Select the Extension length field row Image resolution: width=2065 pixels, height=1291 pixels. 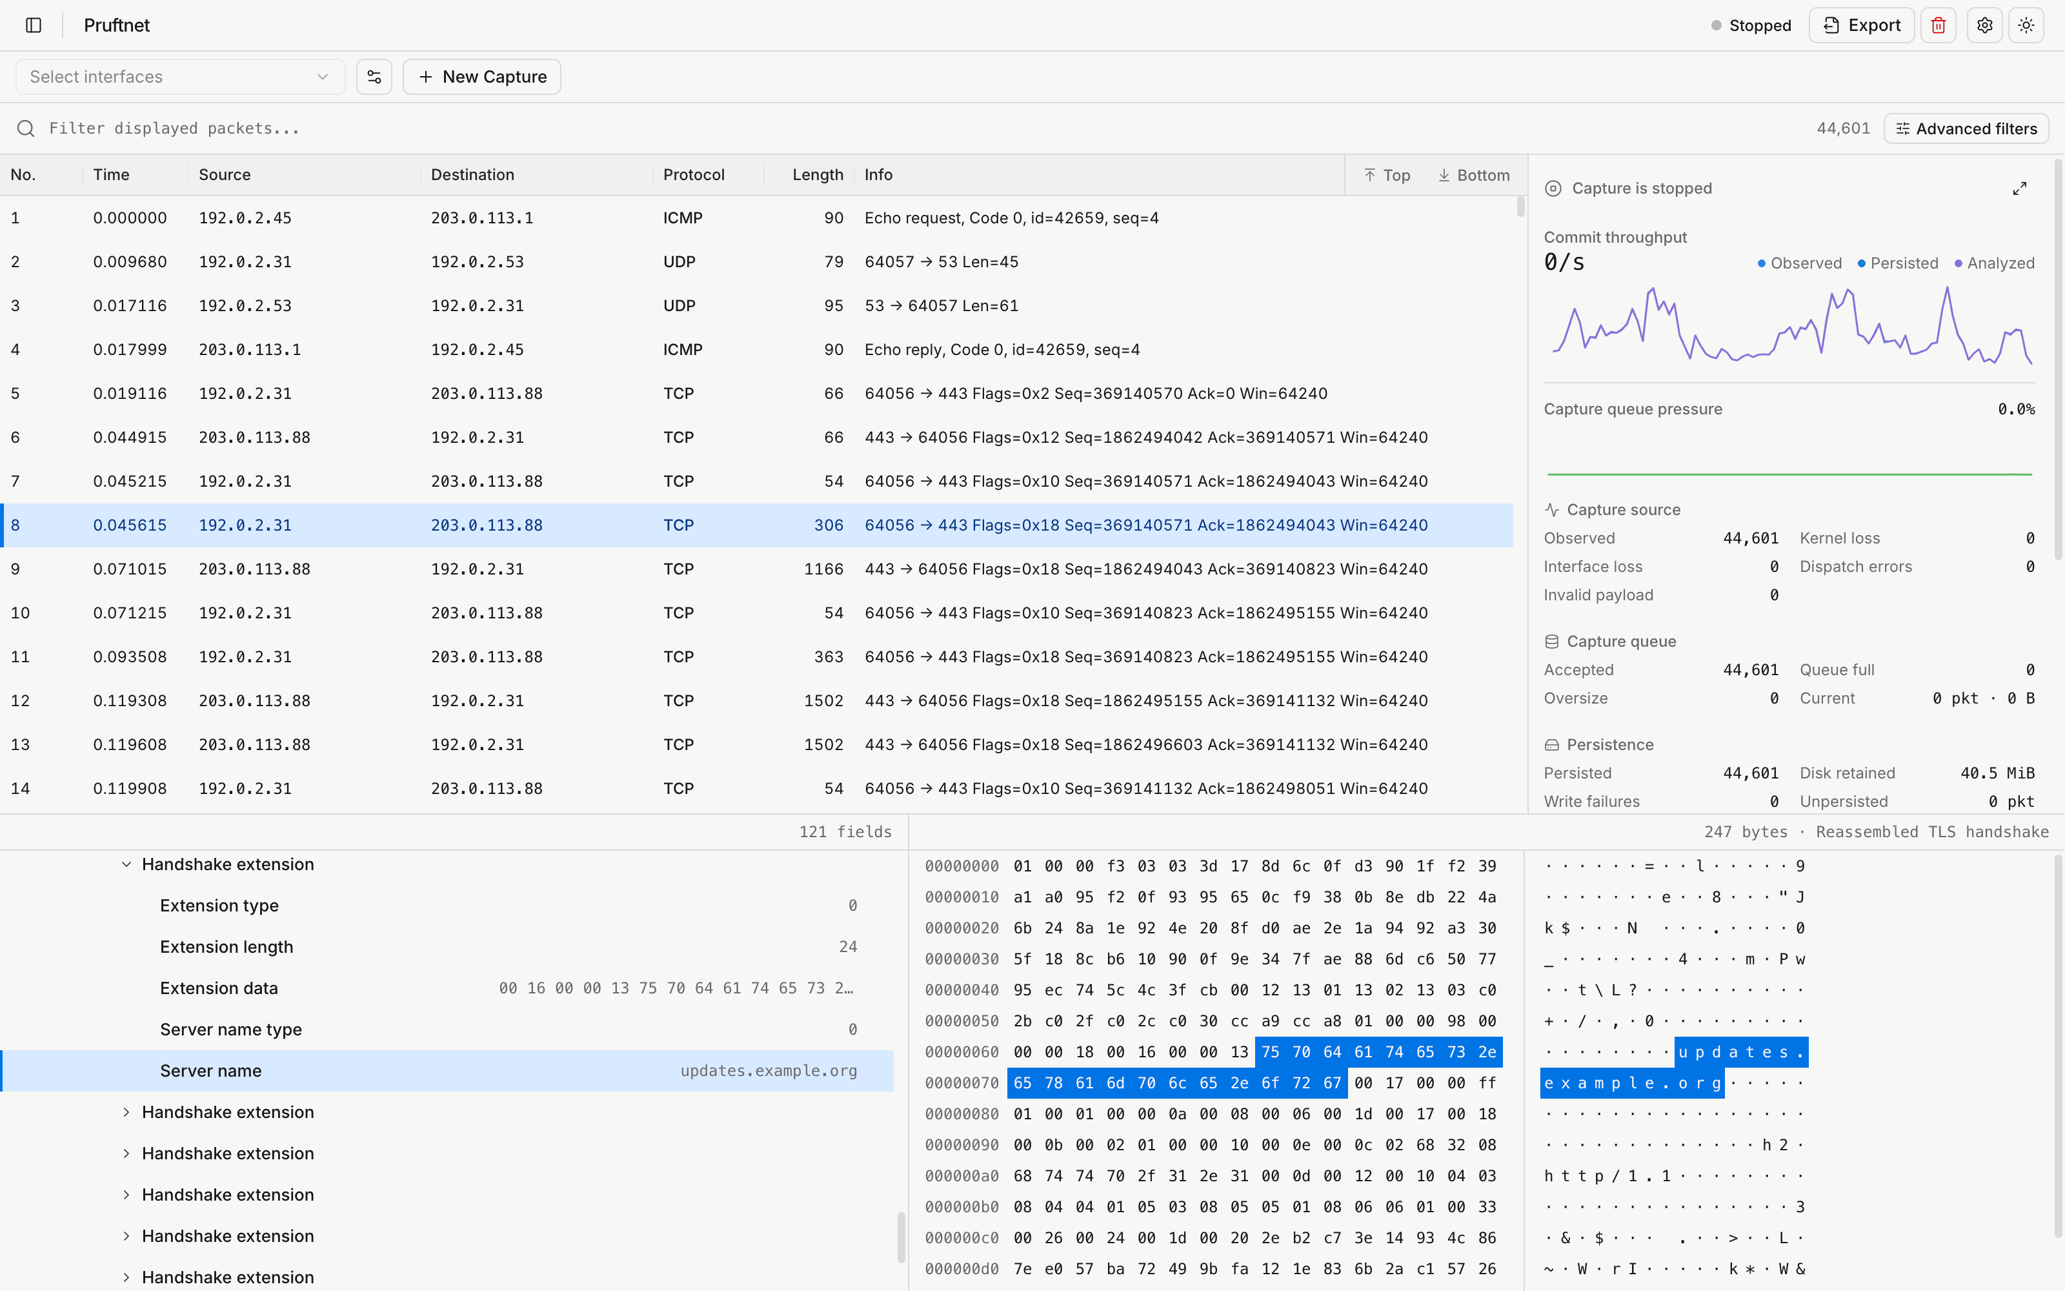click(447, 947)
